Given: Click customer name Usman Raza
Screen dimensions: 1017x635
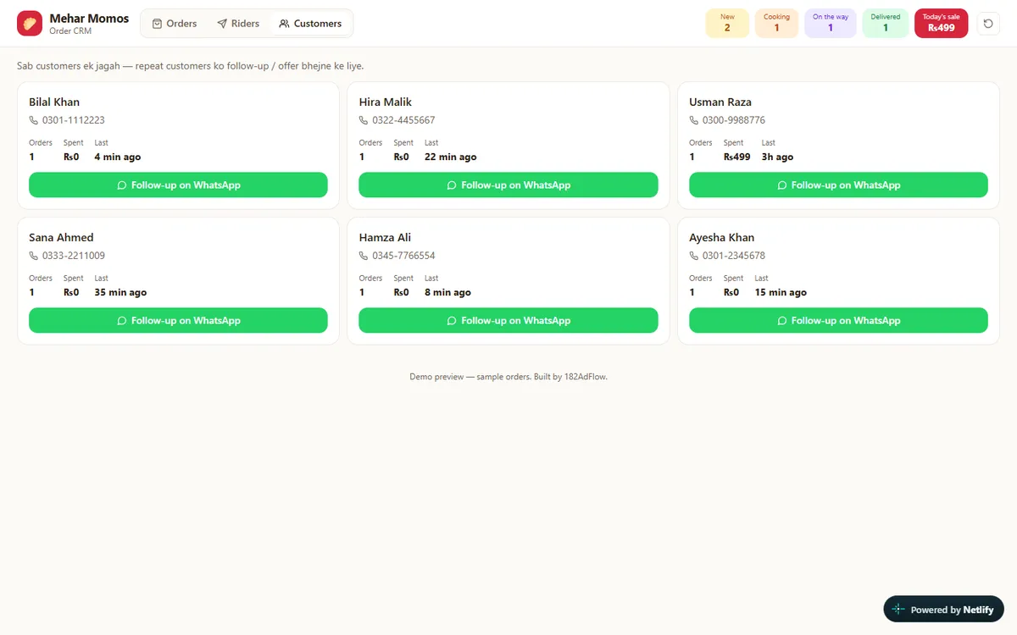Looking at the screenshot, I should (x=720, y=102).
